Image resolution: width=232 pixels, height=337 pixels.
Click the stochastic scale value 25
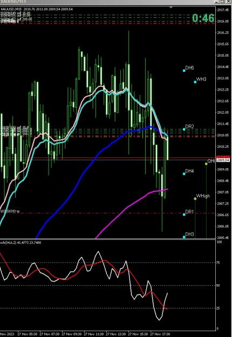coord(218,308)
